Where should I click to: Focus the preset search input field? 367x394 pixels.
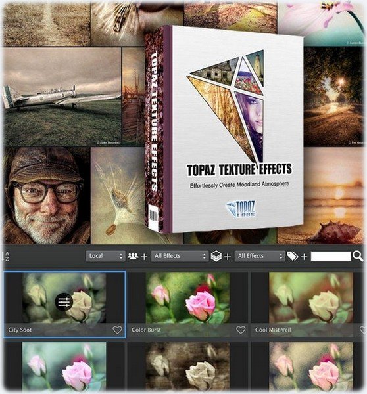click(x=331, y=256)
